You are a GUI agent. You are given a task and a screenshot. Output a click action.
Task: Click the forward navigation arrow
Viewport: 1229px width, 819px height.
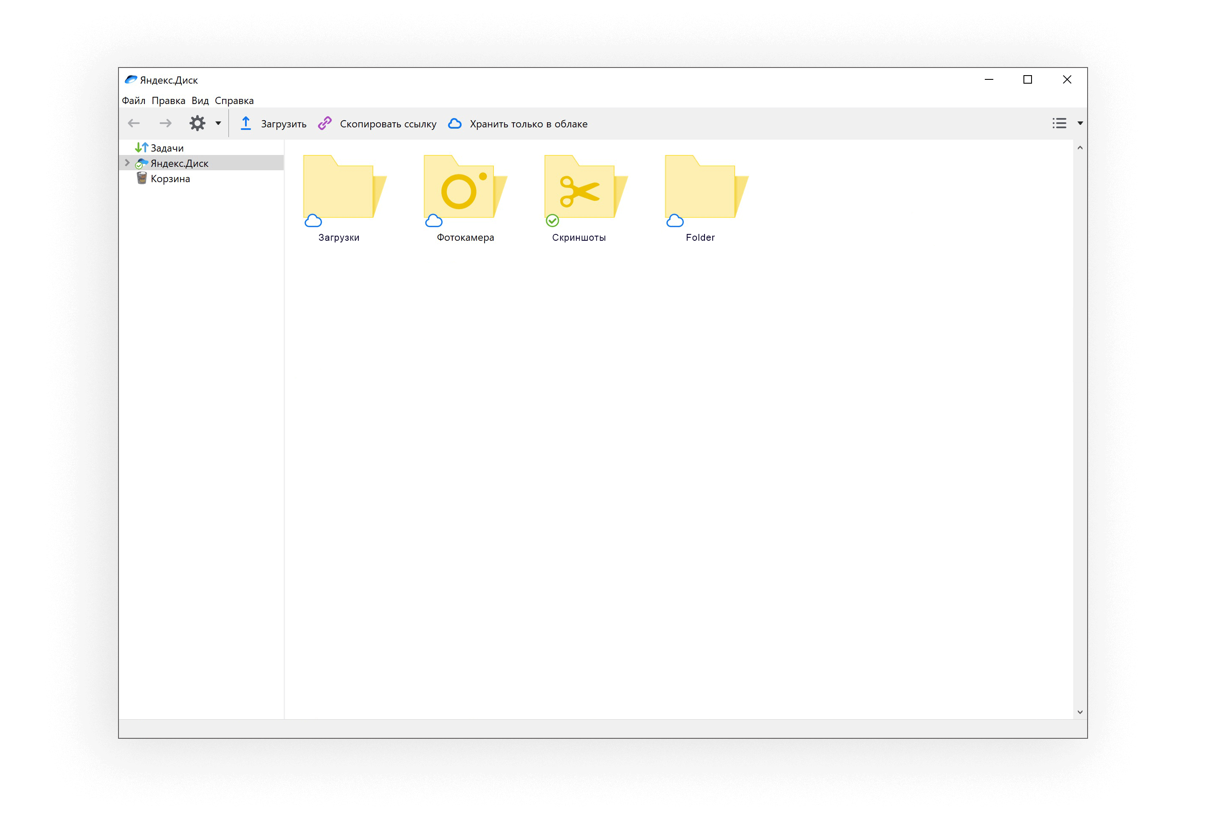coord(165,123)
